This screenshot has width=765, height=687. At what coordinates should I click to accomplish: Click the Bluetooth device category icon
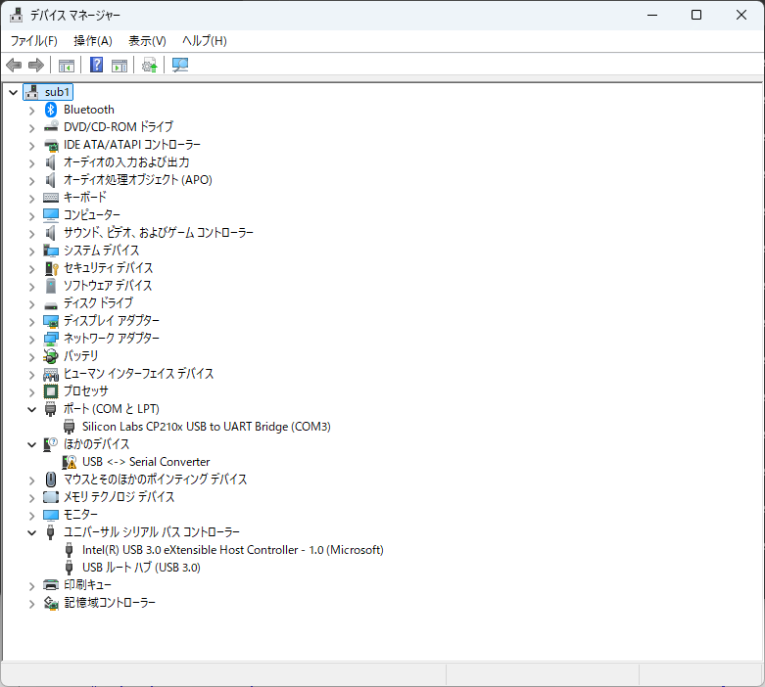51,110
